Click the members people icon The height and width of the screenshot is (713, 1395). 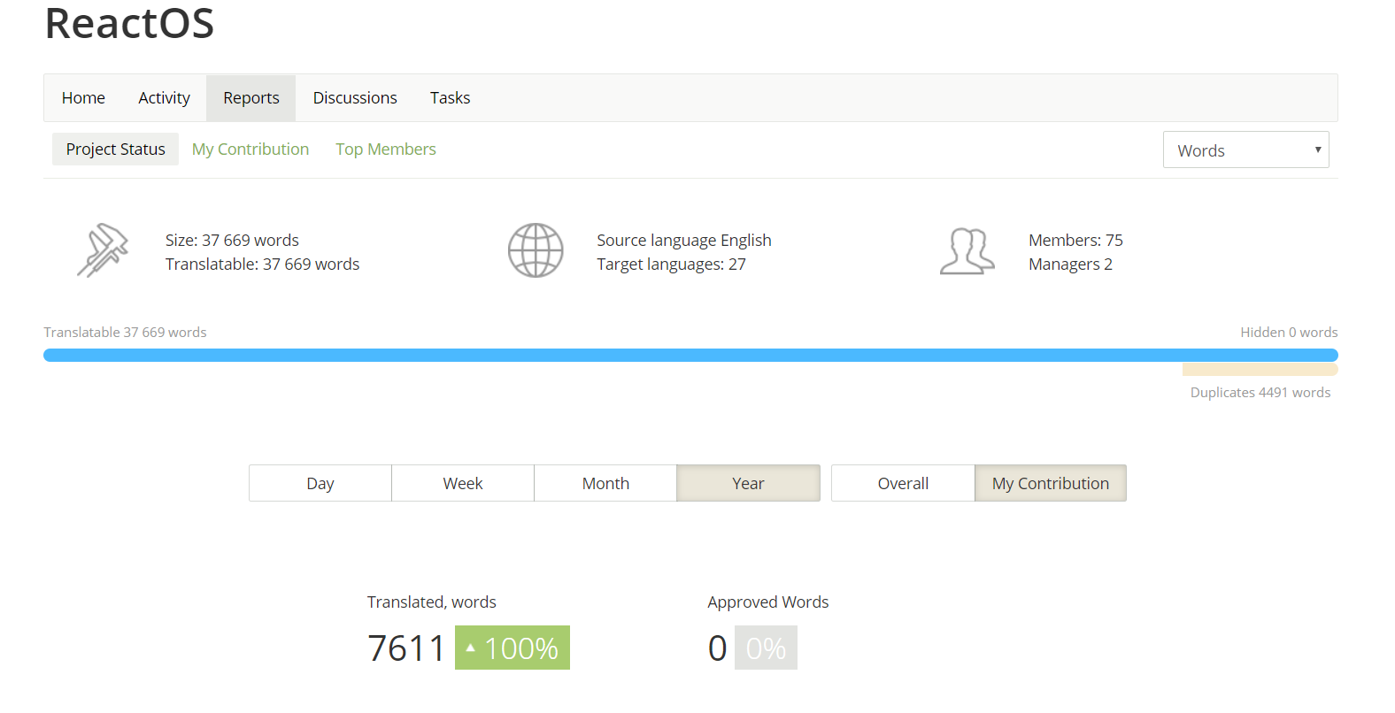967,251
